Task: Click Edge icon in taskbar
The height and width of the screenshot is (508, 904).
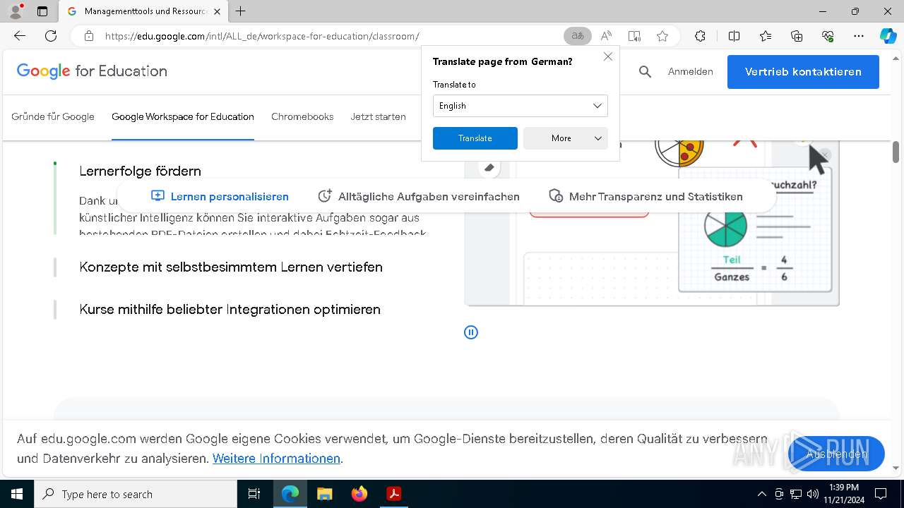Action: pyautogui.click(x=290, y=494)
